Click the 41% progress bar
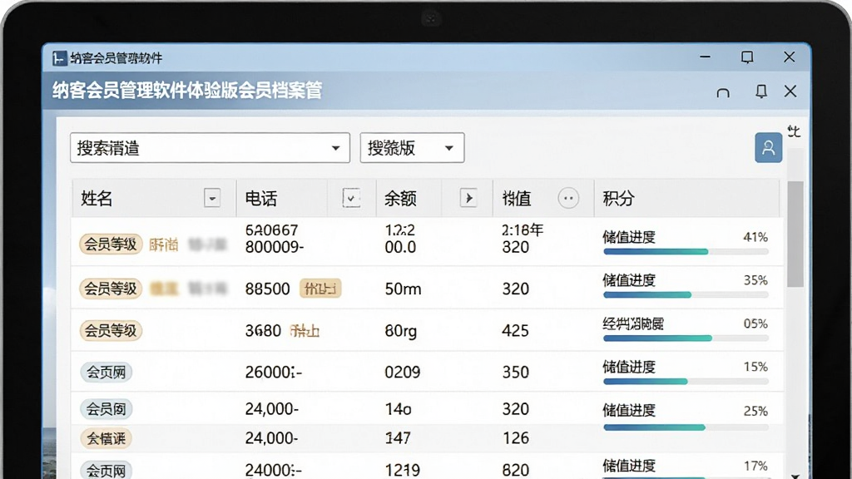The image size is (852, 479). [686, 251]
